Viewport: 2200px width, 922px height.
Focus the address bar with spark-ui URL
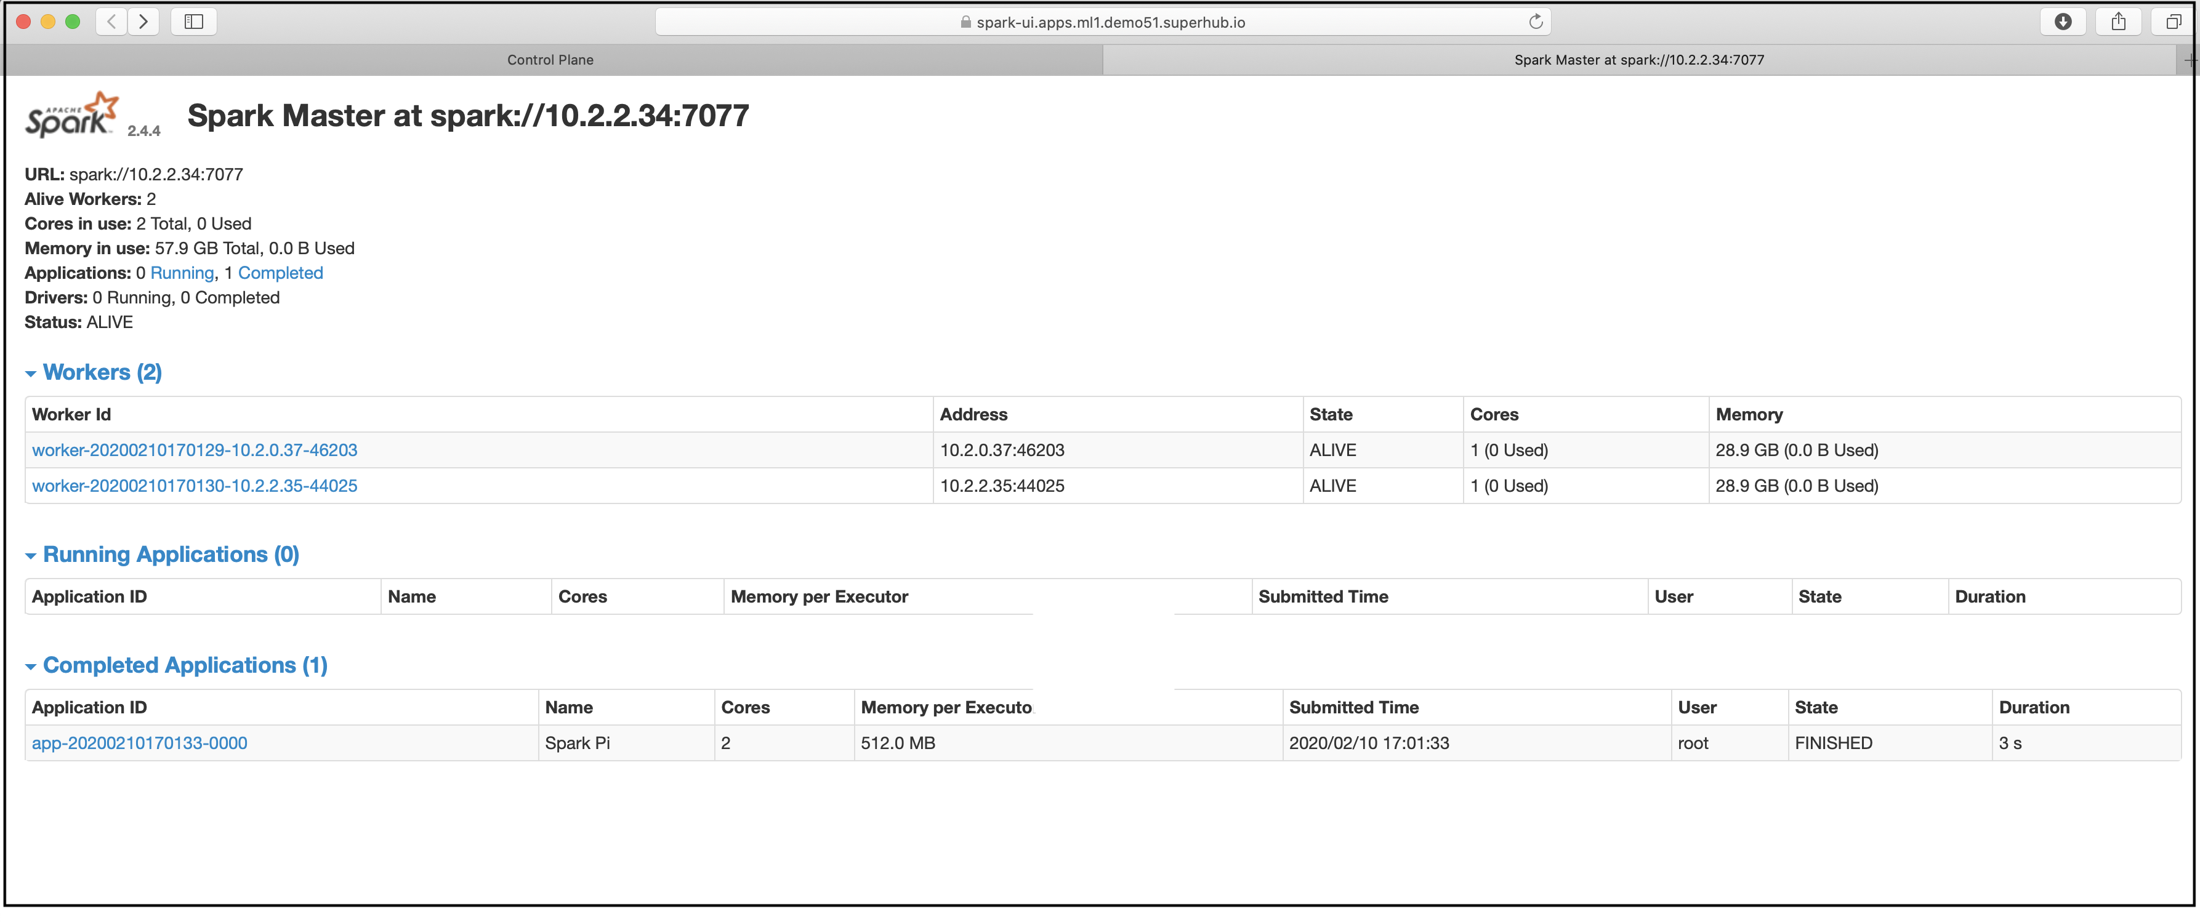1103,22
